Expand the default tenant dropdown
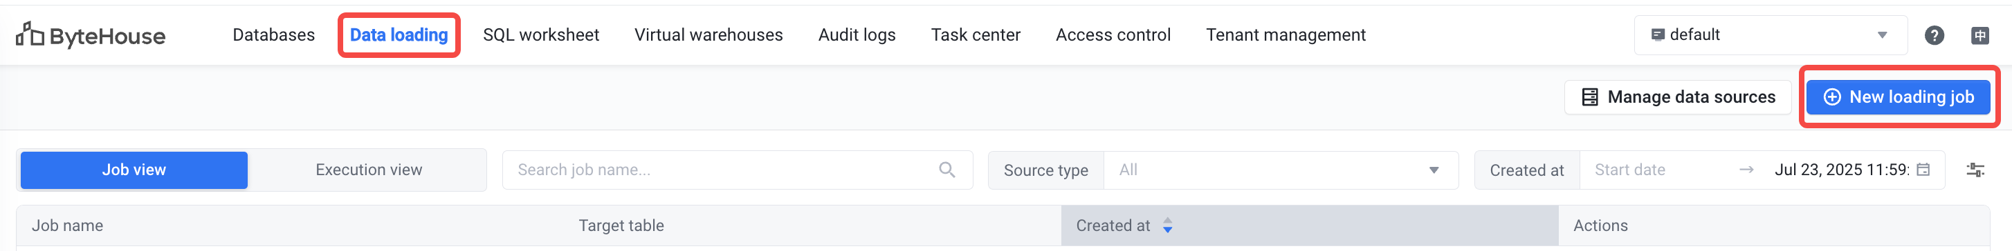Image resolution: width=2012 pixels, height=251 pixels. [1771, 35]
